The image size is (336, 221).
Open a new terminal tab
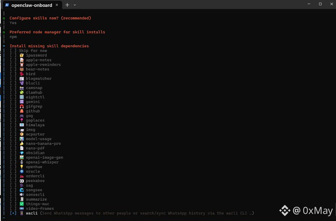tap(67, 5)
